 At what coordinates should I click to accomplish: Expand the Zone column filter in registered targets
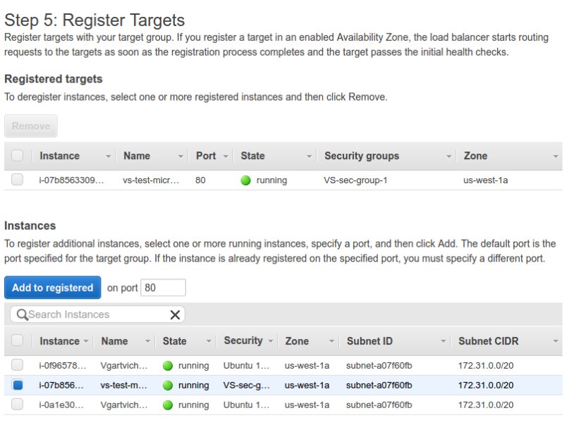[x=556, y=156]
